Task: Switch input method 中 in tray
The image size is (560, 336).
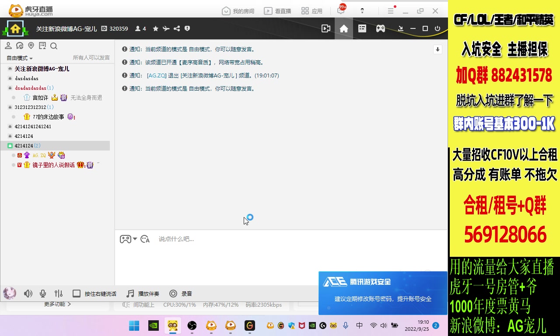Action: point(359,325)
